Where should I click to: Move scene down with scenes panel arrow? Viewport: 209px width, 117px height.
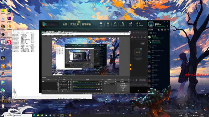[x=50, y=91]
